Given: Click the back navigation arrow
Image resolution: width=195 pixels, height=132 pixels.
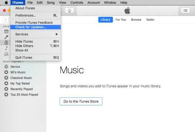Looking at the screenshot, I should click(x=6, y=20).
